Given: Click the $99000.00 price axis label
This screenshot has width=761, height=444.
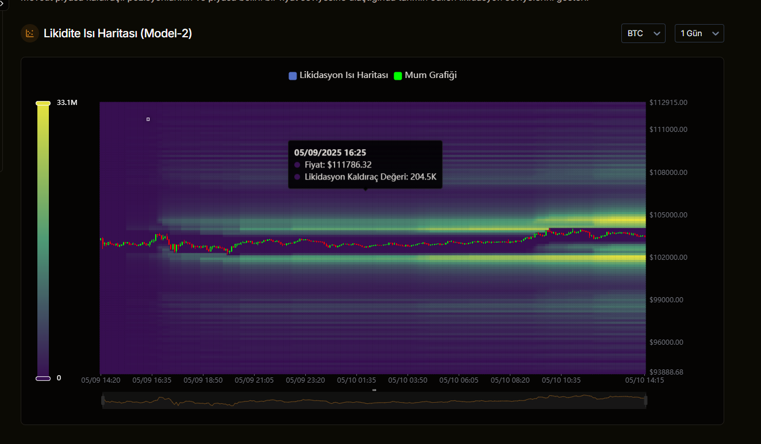Looking at the screenshot, I should [x=667, y=299].
